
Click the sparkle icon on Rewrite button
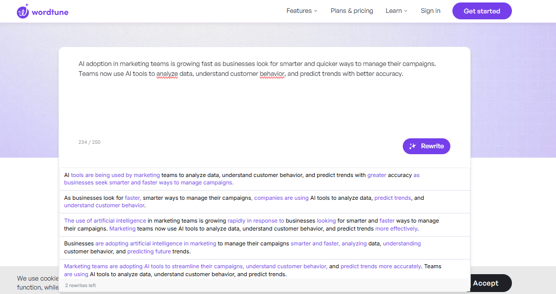pos(412,146)
